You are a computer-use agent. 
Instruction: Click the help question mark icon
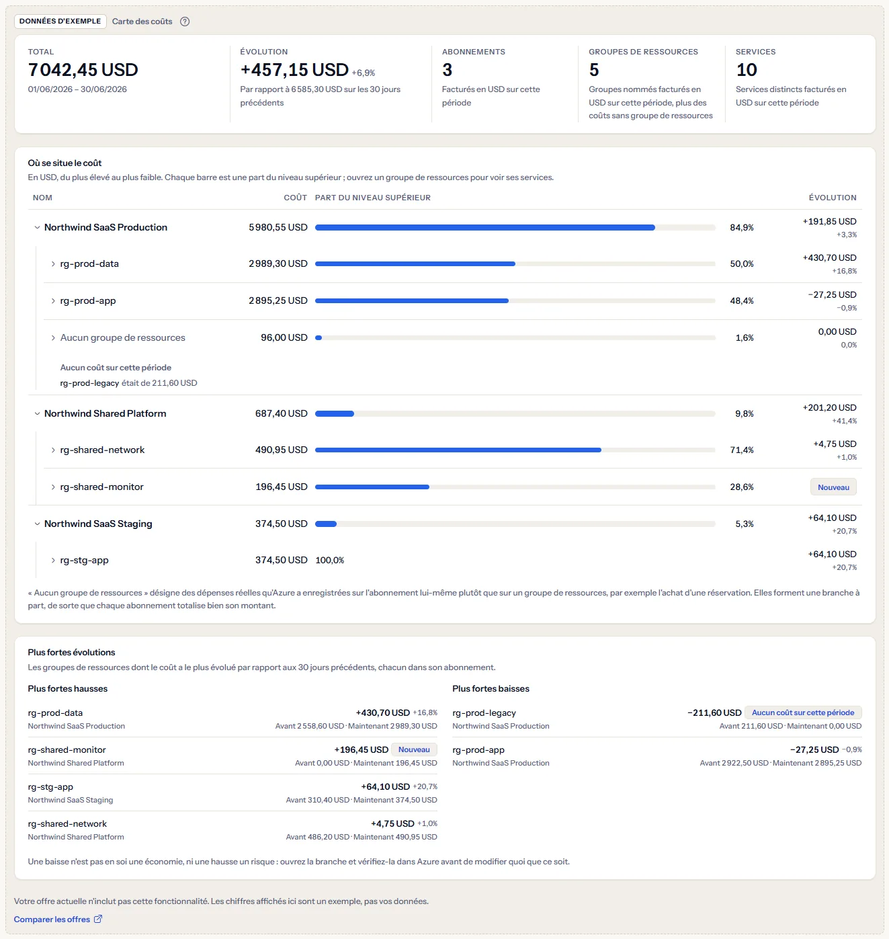(x=185, y=22)
